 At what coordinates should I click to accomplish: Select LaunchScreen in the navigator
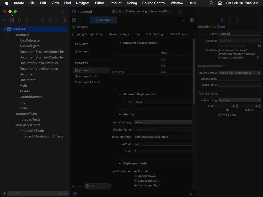[x=31, y=97]
